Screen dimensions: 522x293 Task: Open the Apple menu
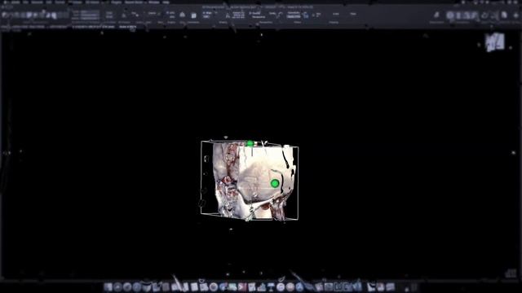point(5,2)
